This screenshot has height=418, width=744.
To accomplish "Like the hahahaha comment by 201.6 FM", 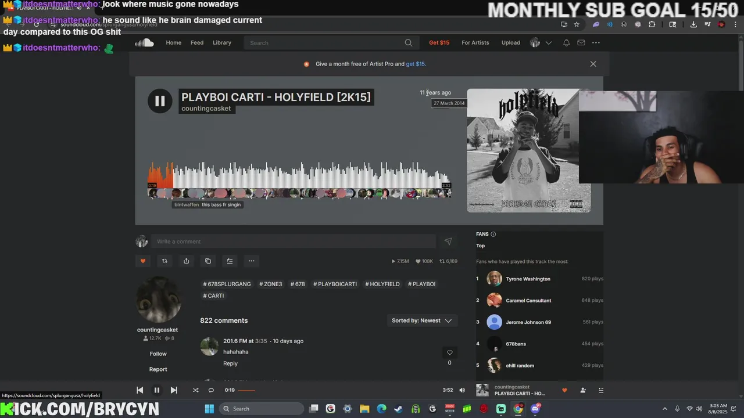I will (x=449, y=352).
